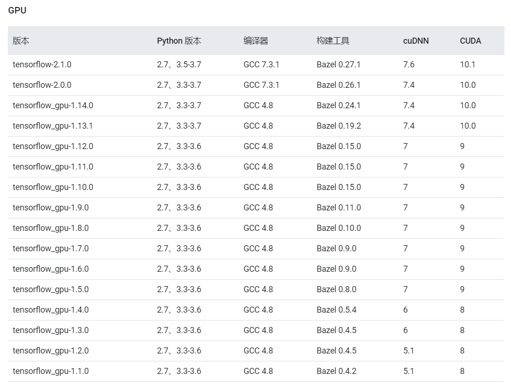Click Python 2.7、3.3-3.6 in tensorflow_gpu-1.6.0 row
The image size is (511, 386).
179,269
